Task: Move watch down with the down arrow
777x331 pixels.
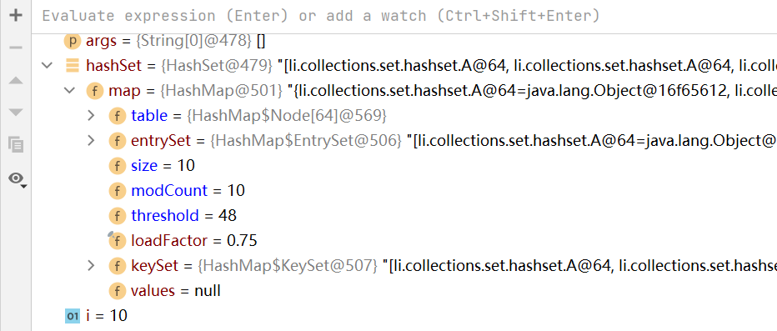Action: [x=16, y=113]
